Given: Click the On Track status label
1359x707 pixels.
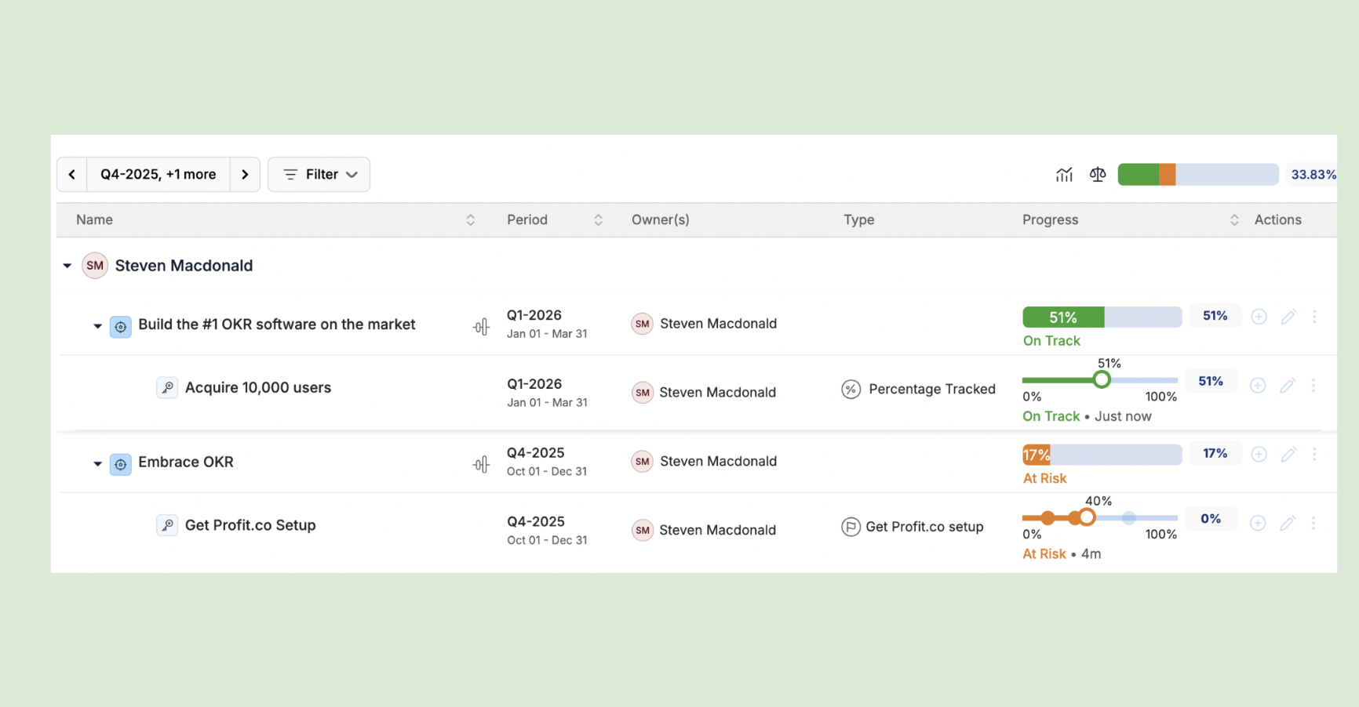Looking at the screenshot, I should [1051, 340].
